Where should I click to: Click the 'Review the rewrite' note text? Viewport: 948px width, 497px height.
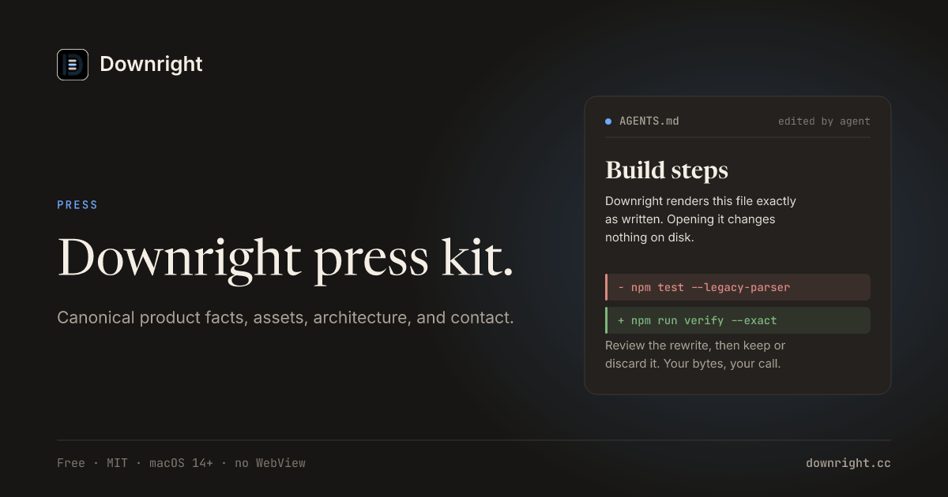coord(695,355)
